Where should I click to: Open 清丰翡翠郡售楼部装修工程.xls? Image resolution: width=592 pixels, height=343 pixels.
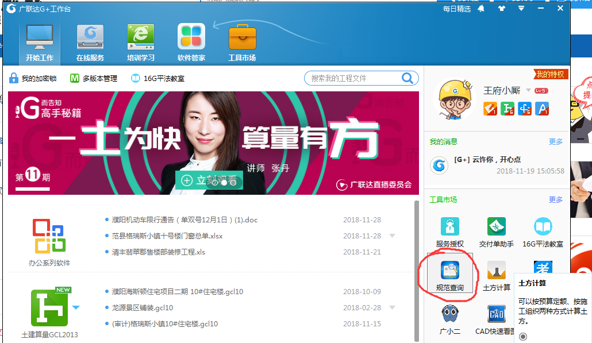point(159,252)
